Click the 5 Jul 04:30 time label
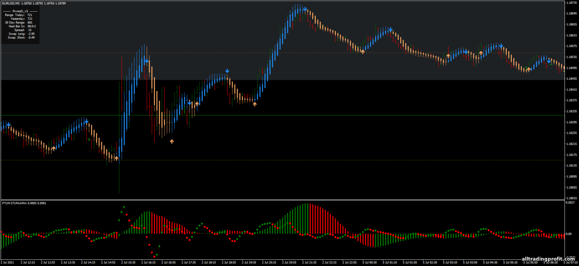 [x=489, y=263]
